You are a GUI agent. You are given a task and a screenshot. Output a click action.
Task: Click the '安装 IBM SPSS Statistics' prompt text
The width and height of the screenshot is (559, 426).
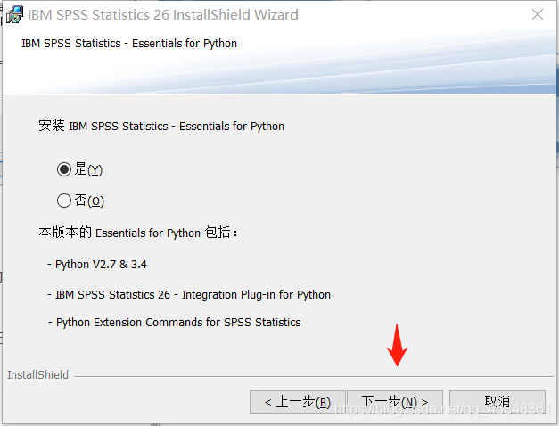[x=161, y=126]
